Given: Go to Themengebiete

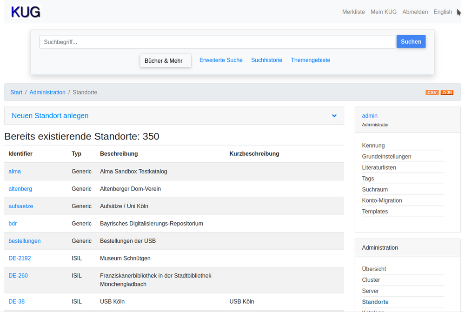Looking at the screenshot, I should coord(310,60).
